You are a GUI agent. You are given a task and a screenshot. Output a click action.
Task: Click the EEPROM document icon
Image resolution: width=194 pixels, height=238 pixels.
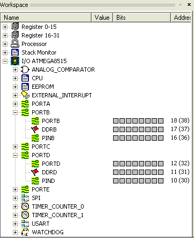click(25, 87)
